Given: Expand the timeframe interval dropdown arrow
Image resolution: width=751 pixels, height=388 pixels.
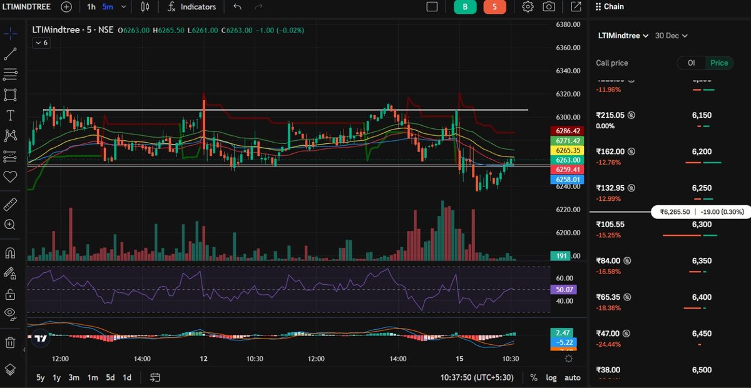Looking at the screenshot, I should [123, 7].
